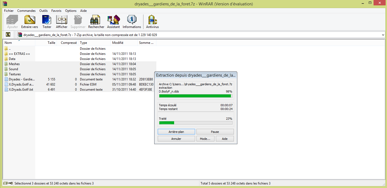Click the Afficher toolbar icon

[x=62, y=20]
